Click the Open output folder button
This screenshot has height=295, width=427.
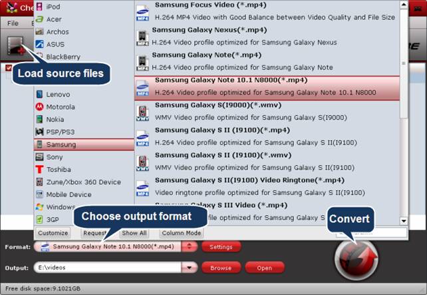coord(265,268)
